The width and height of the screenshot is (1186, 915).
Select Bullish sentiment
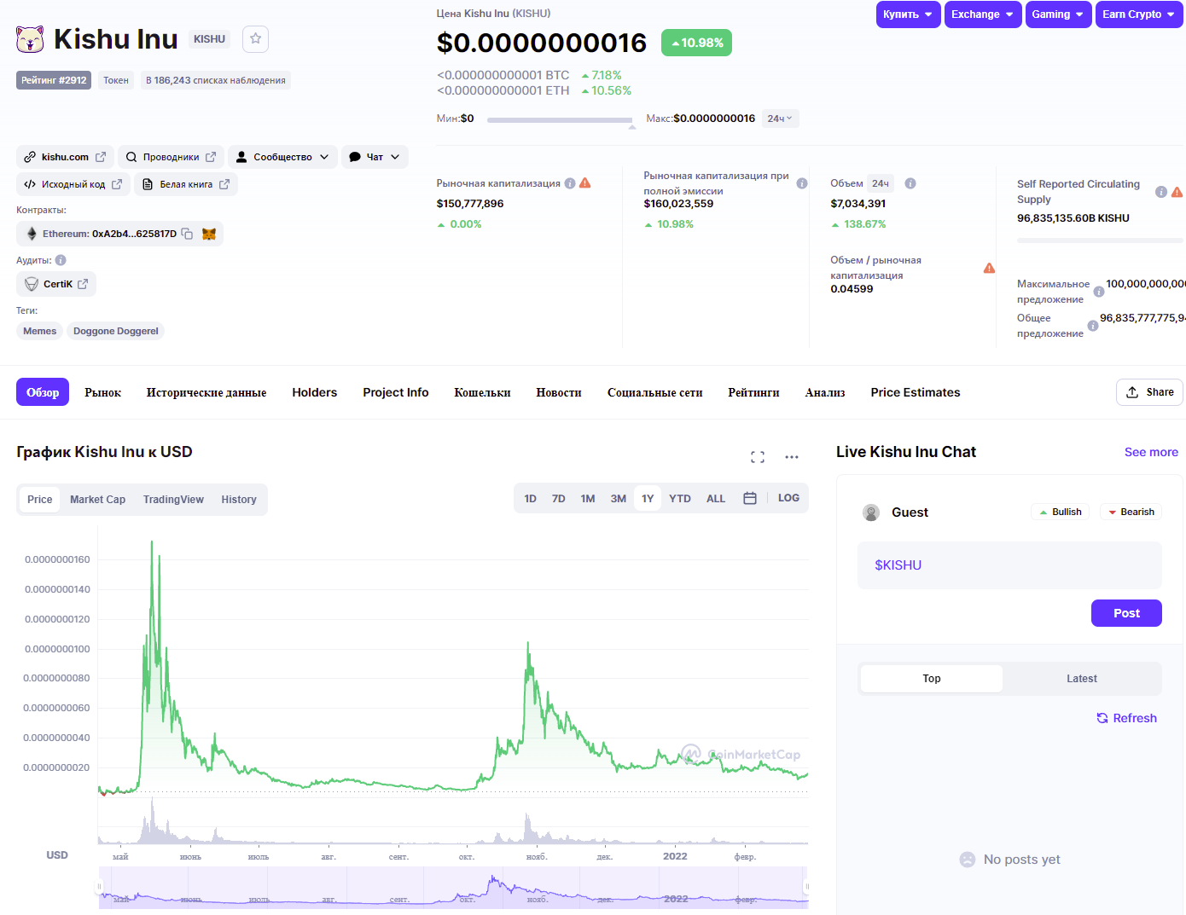point(1061,512)
